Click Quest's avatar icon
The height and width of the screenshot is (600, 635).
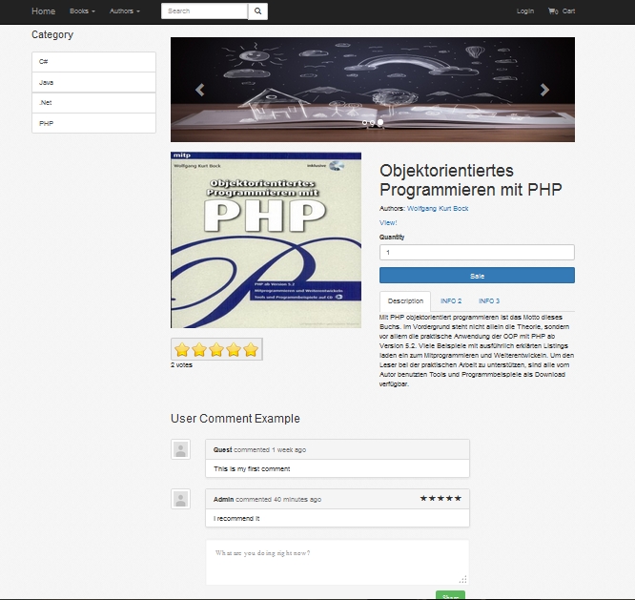[180, 449]
